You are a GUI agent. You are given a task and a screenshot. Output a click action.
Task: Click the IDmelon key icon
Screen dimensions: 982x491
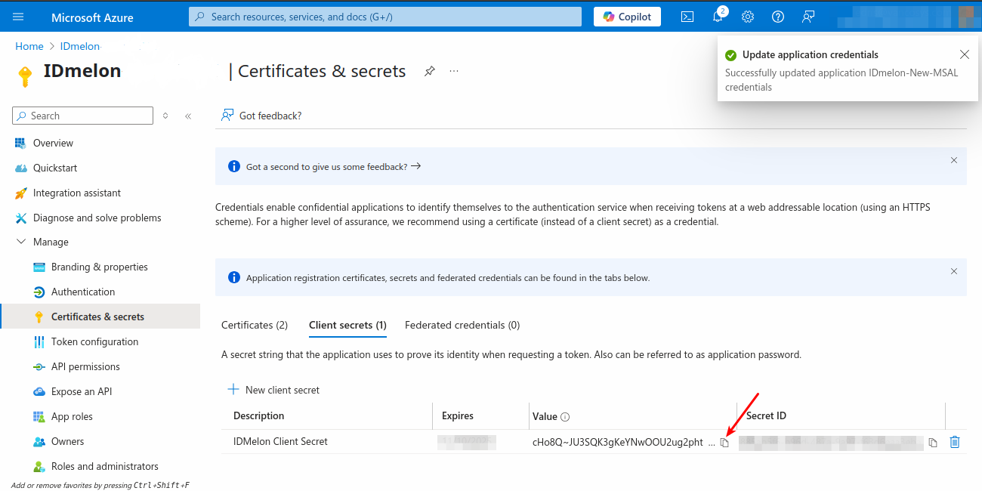tap(25, 76)
